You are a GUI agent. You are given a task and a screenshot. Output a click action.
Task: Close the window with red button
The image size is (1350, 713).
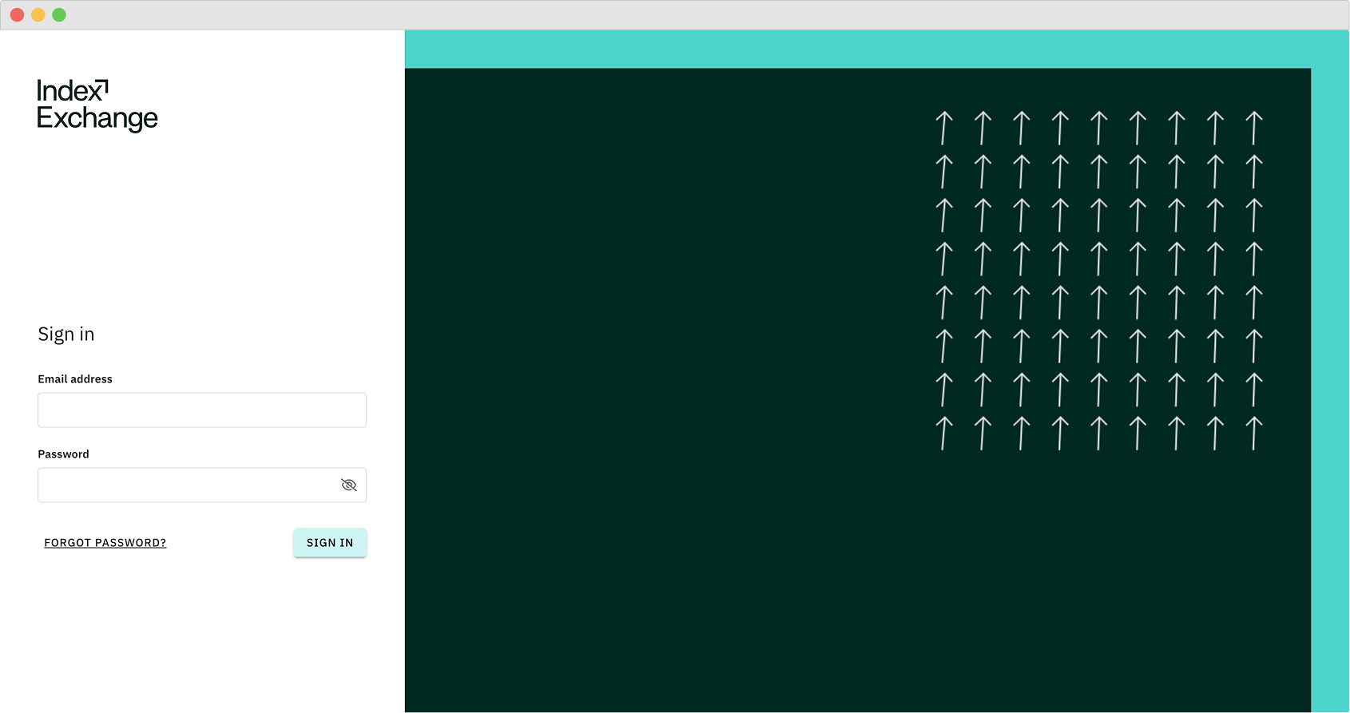point(17,15)
